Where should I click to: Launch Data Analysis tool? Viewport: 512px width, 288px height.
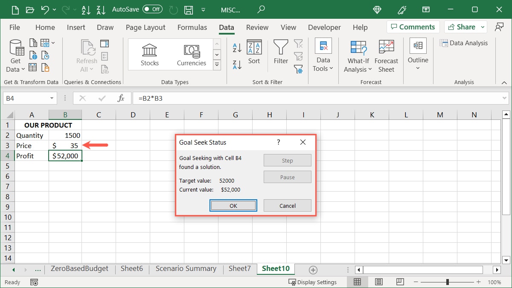coord(464,43)
